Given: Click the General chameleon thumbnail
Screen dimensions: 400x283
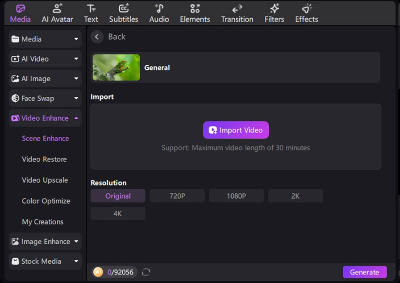Looking at the screenshot, I should click(117, 67).
